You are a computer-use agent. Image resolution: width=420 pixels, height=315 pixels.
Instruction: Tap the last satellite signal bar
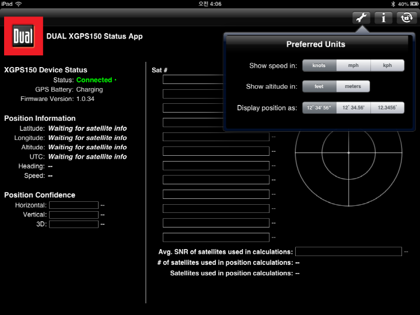click(216, 237)
